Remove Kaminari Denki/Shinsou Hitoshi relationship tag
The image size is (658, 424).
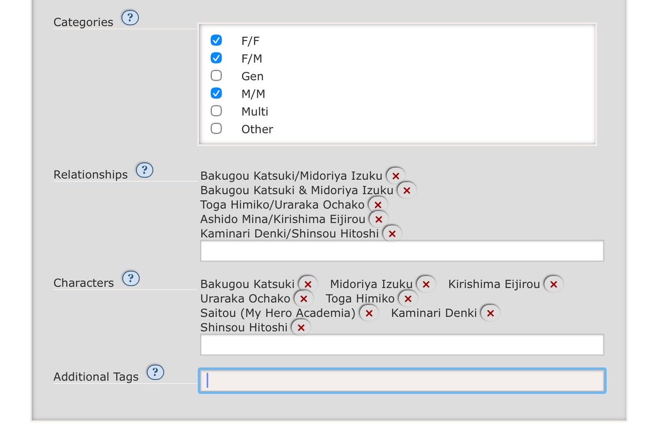392,234
